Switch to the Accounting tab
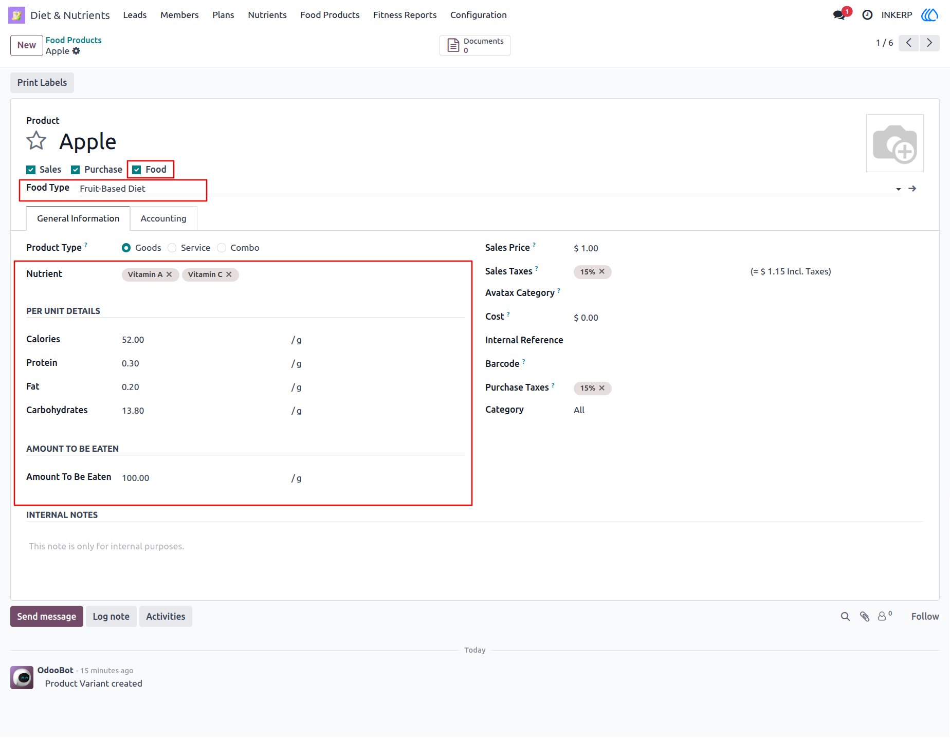The image size is (950, 738). pyautogui.click(x=163, y=218)
